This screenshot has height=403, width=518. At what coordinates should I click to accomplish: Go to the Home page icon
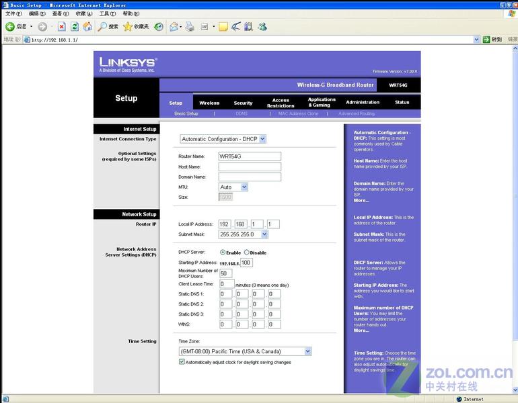click(x=87, y=27)
